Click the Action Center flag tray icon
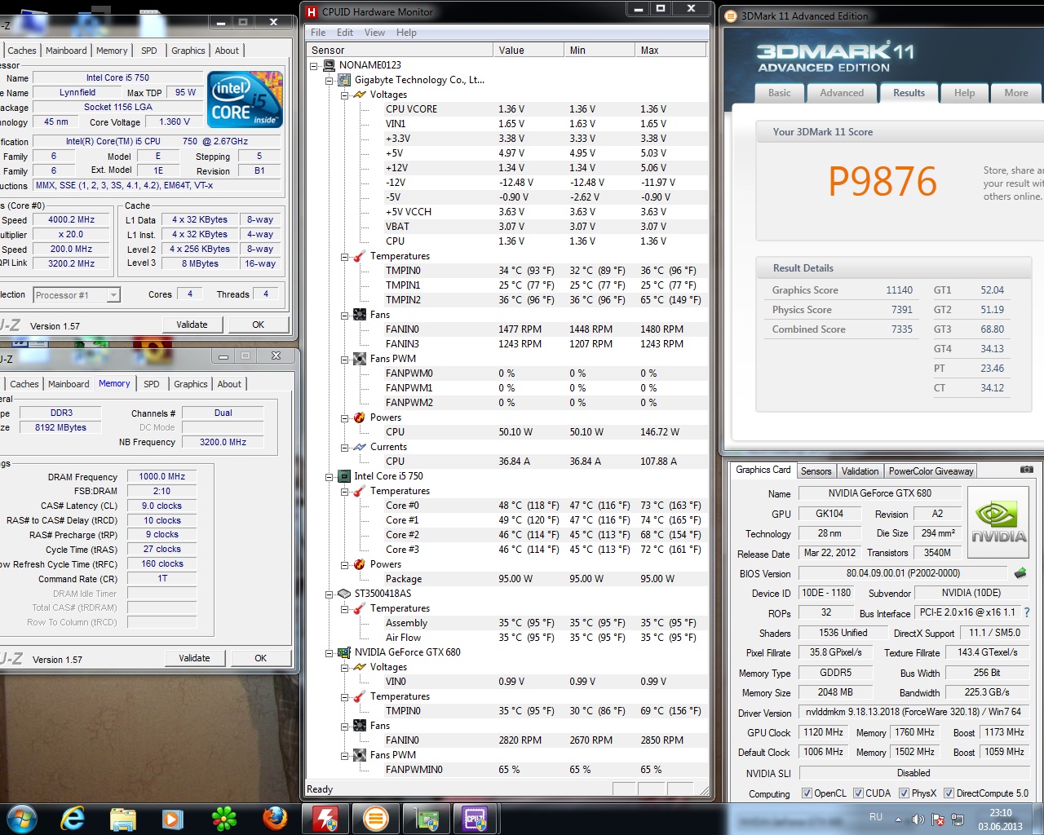1044x835 pixels. pos(938,820)
